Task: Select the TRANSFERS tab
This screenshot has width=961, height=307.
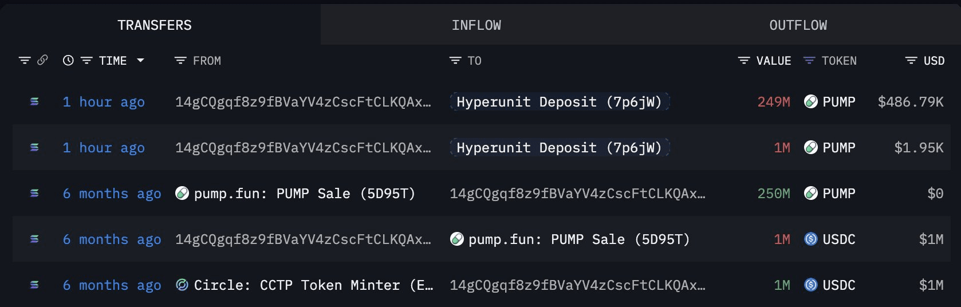Action: point(155,25)
